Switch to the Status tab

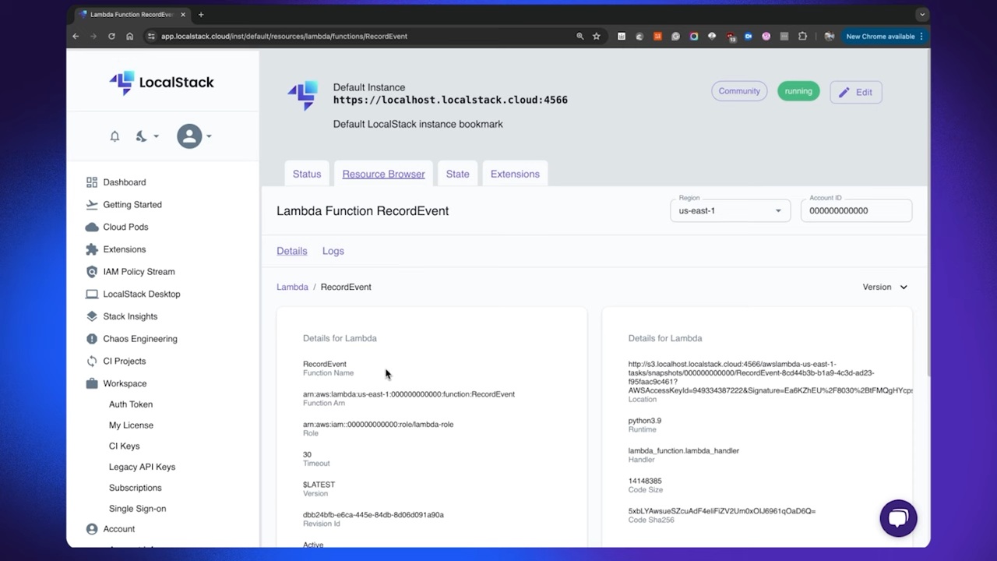coord(307,174)
